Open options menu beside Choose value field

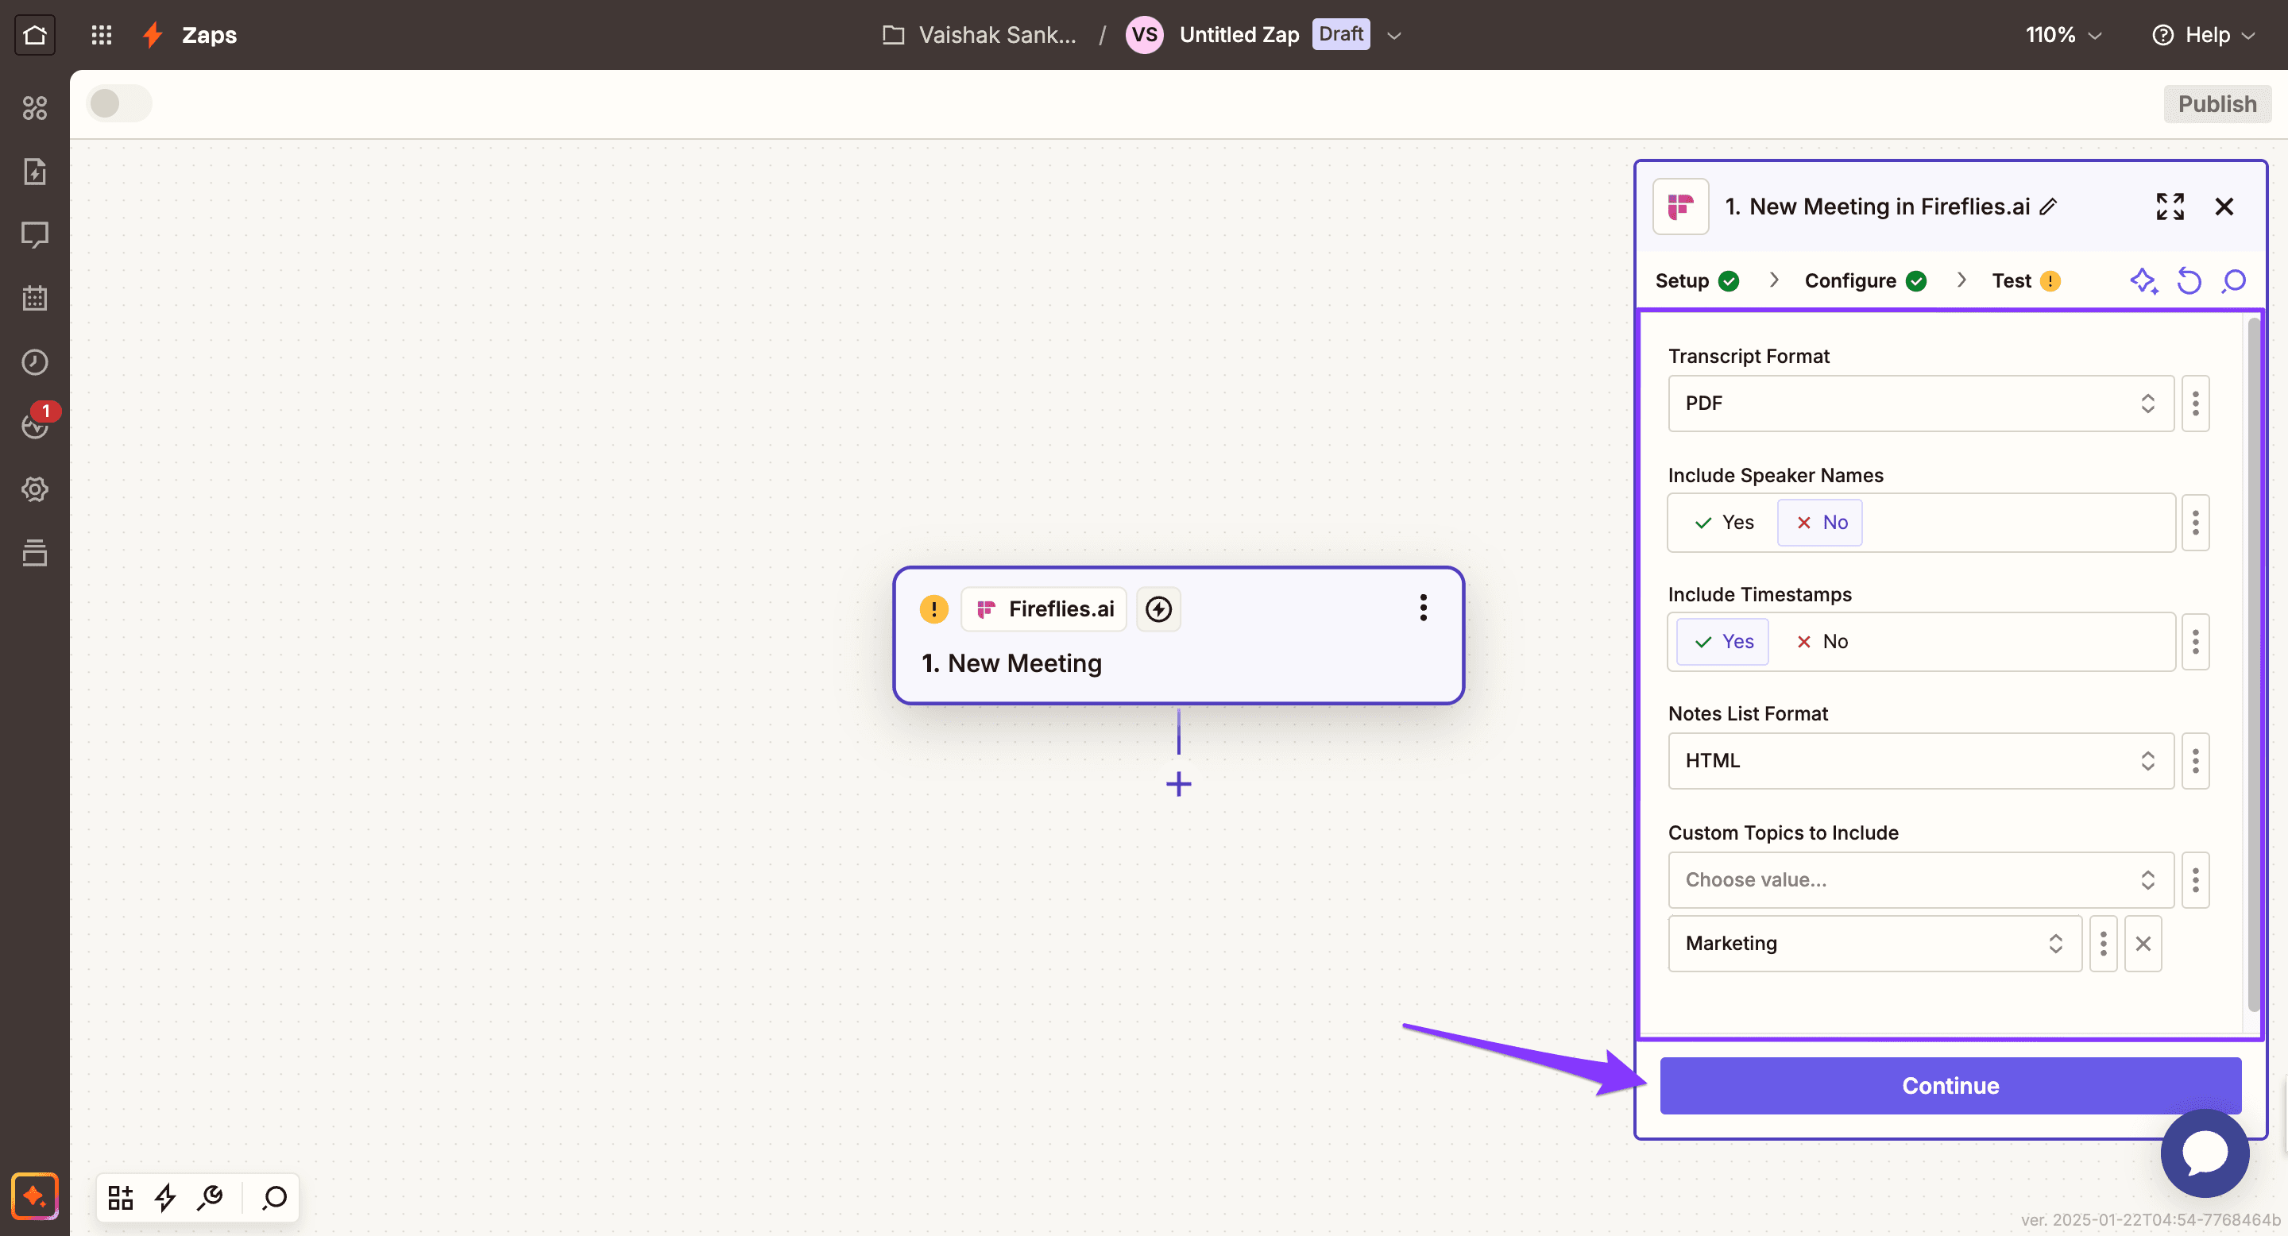coord(2195,880)
